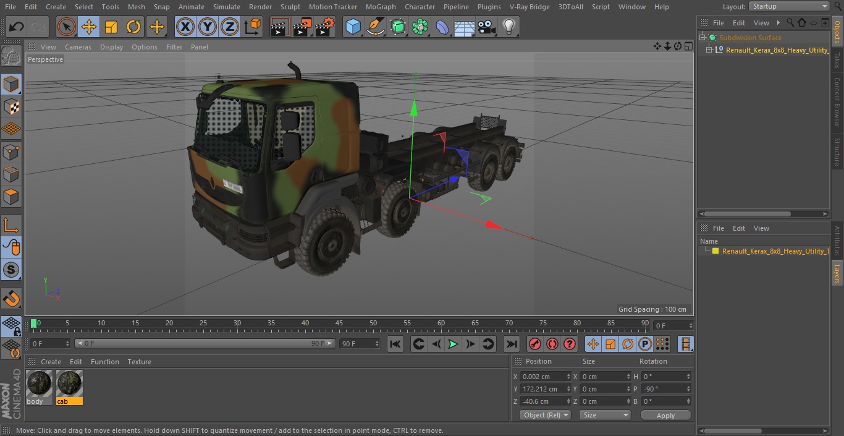Image resolution: width=844 pixels, height=436 pixels.
Task: Add a Camera object
Action: click(487, 27)
